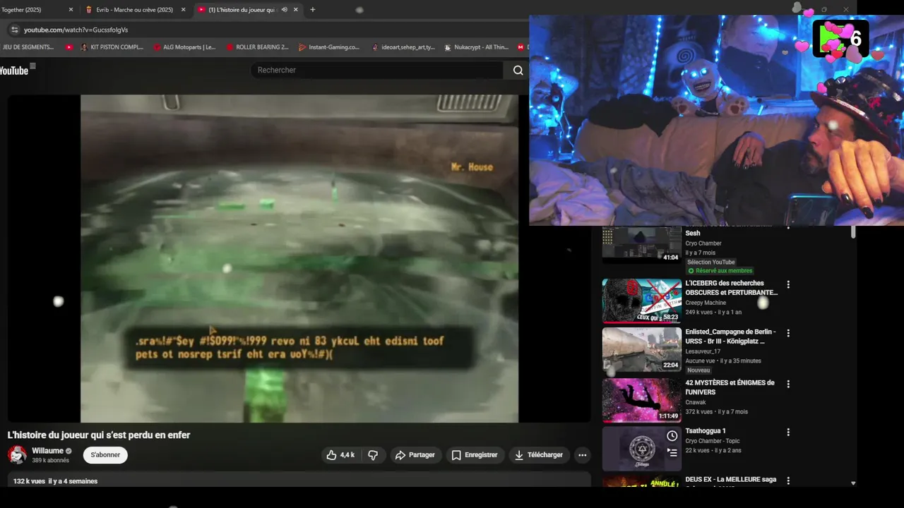Screen dimensions: 904x508
Task: Click the video title below the player
Action: coord(99,435)
